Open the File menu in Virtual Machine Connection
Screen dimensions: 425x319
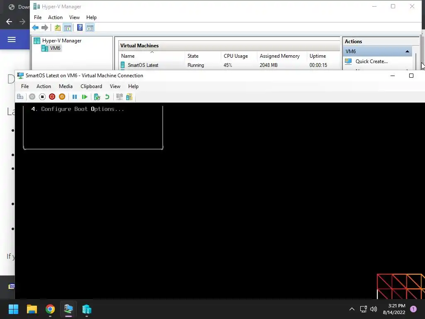[25, 86]
